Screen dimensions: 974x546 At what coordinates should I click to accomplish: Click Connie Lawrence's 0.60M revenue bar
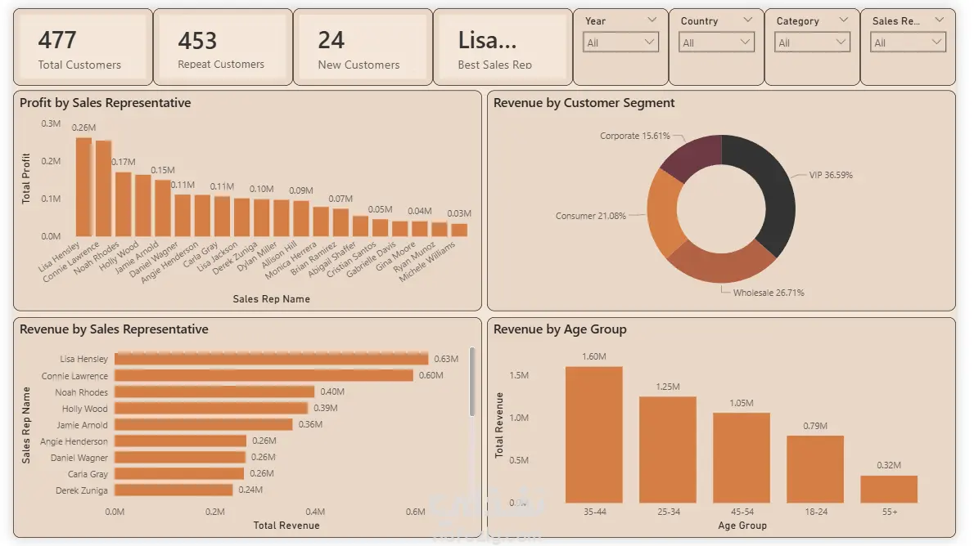coord(264,375)
